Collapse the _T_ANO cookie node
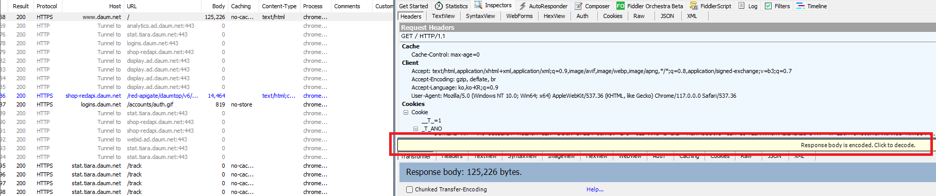 click(415, 129)
